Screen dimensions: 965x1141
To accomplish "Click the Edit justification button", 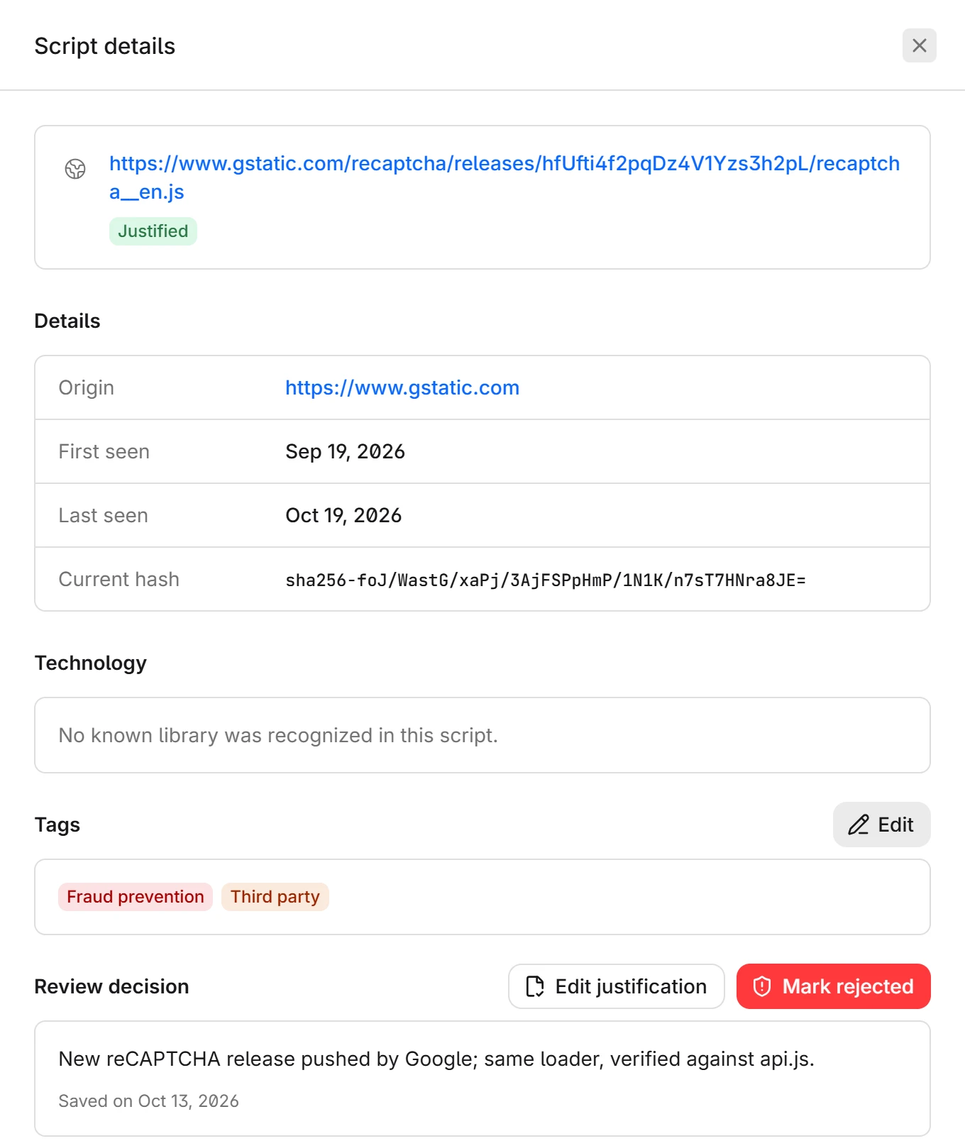I will [617, 986].
